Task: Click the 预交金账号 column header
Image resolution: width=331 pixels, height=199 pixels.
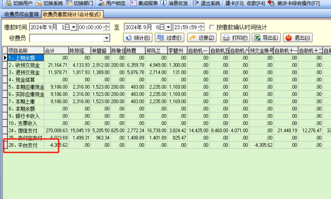Action: (x=262, y=50)
